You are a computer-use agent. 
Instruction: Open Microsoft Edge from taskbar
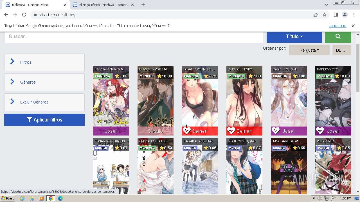(x=60, y=198)
